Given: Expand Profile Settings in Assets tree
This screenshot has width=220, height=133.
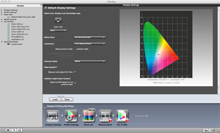Looking at the screenshot, I should pyautogui.click(x=2, y=12).
